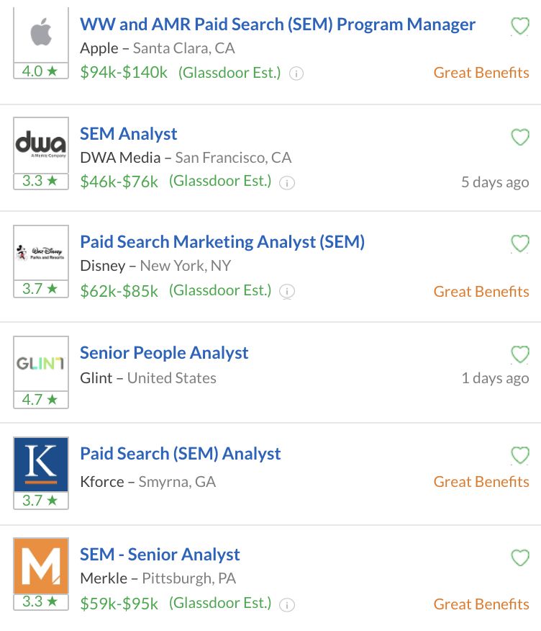
Task: Open WW and AMR Paid Search Program Manager
Action: [278, 24]
